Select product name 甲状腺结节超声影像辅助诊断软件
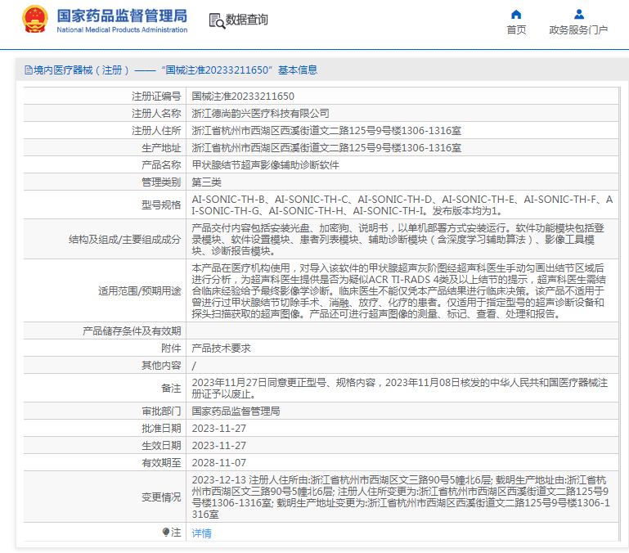The height and width of the screenshot is (553, 629). [265, 165]
